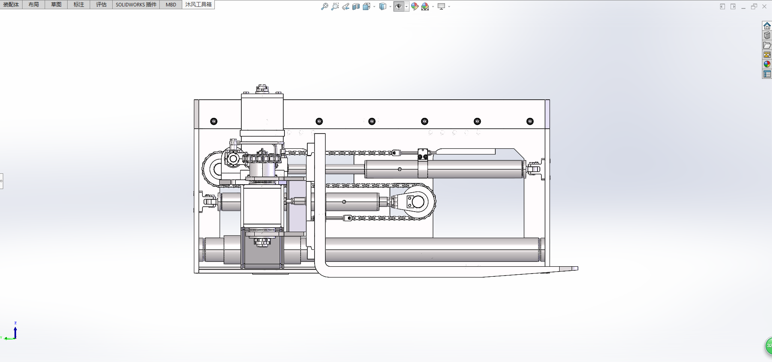Screen dimensions: 772x362
Task: Click the View Settings monitor icon
Action: [441, 6]
